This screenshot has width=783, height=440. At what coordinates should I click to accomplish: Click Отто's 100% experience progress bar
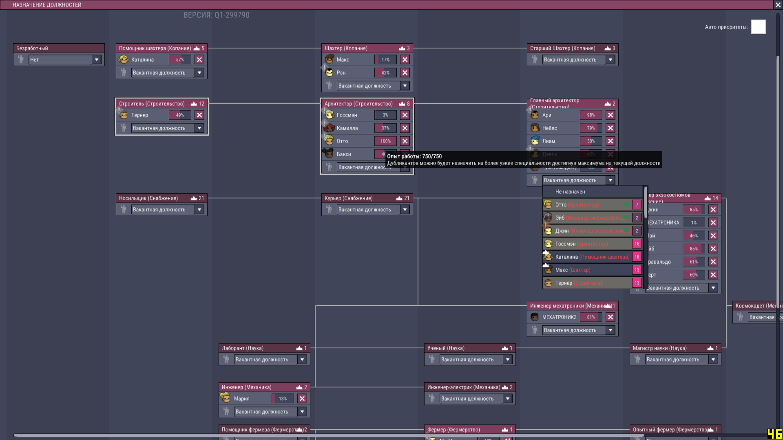pyautogui.click(x=385, y=141)
